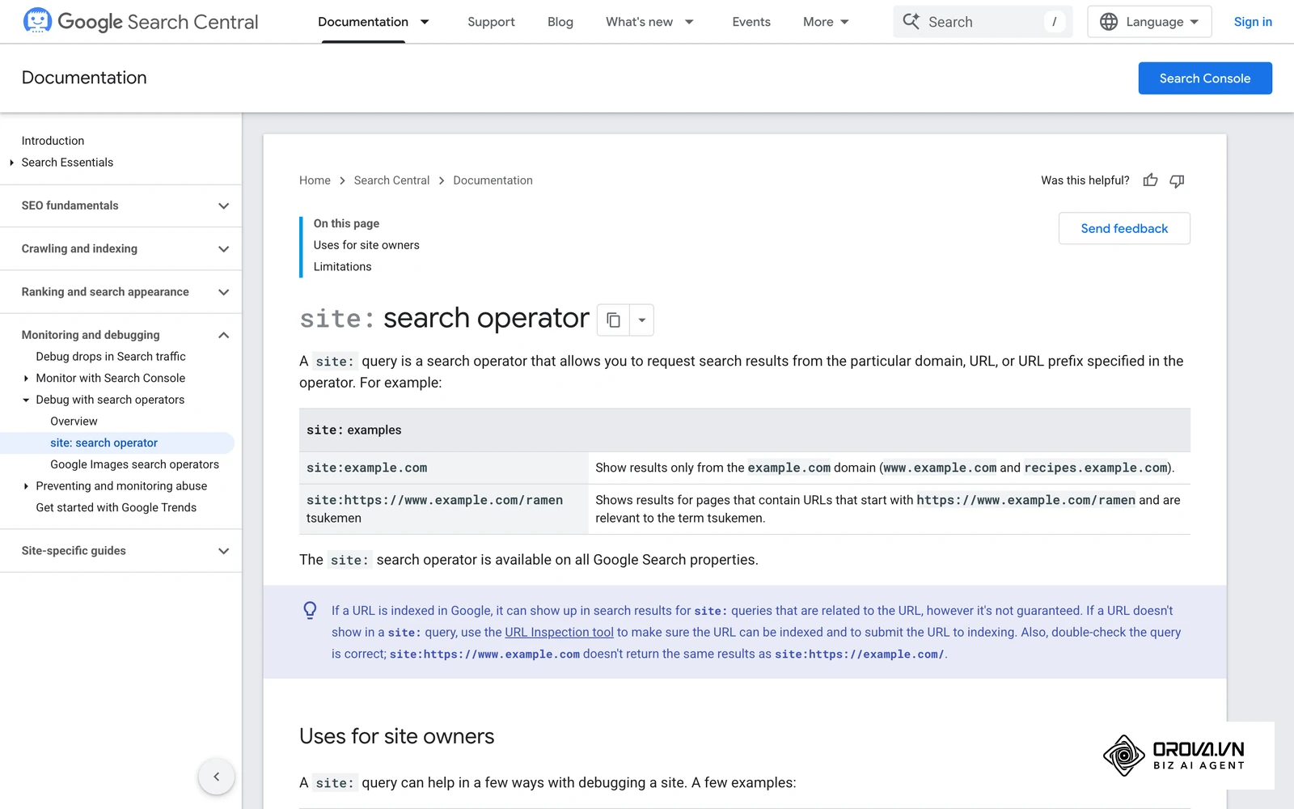This screenshot has width=1294, height=809.
Task: Follow the URL Inspection tool link
Action: (559, 632)
